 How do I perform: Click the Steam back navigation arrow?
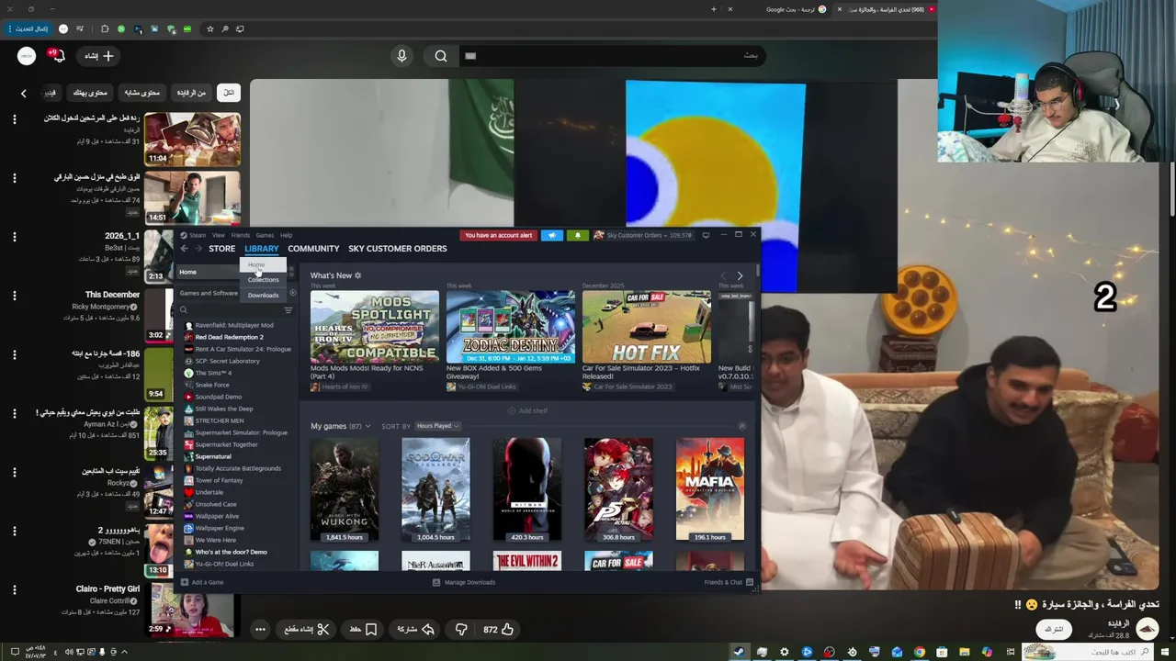[x=184, y=249]
